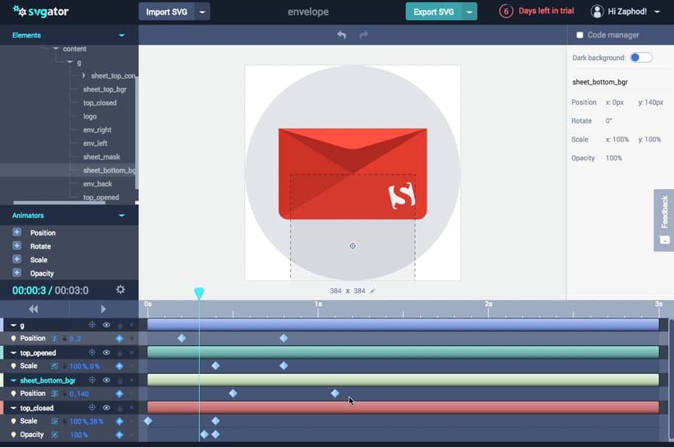674x447 pixels.
Task: Click the user avatar icon
Action: pyautogui.click(x=597, y=12)
